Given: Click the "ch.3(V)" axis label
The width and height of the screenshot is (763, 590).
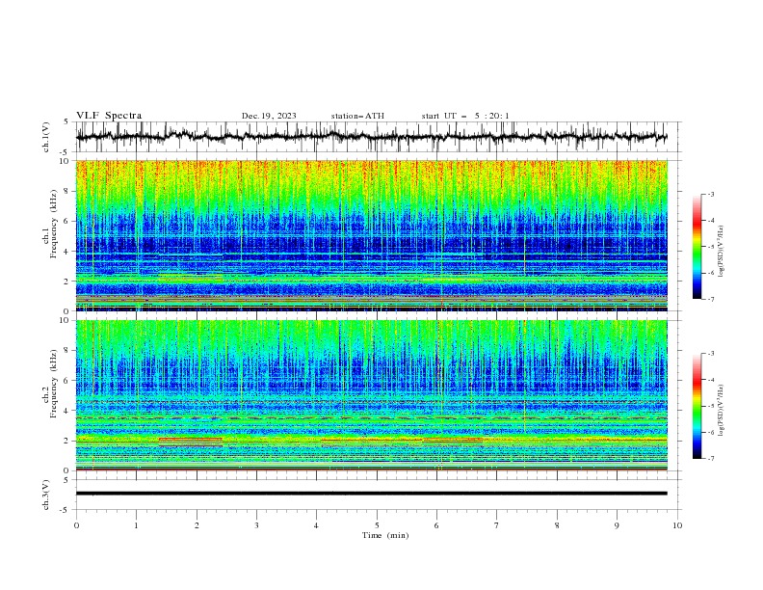Looking at the screenshot, I should coord(46,495).
